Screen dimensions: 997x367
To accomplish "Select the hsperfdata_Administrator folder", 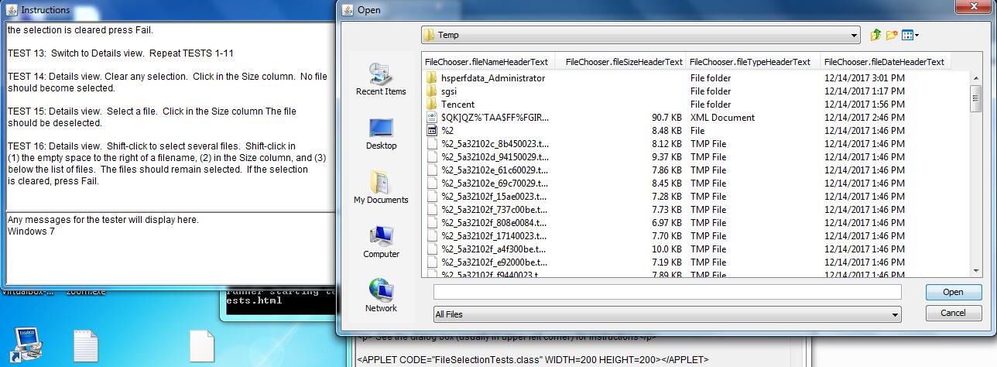I will 492,78.
